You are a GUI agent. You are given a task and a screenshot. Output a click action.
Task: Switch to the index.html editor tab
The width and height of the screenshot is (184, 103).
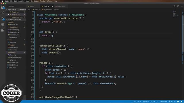(x=61, y=6)
